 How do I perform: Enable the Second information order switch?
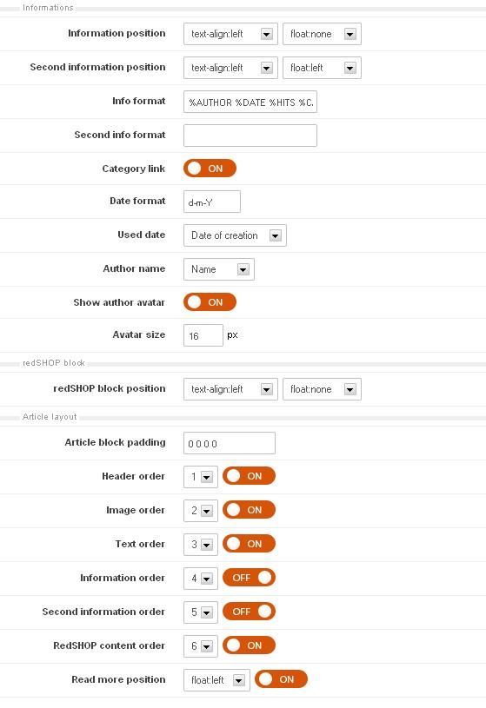pyautogui.click(x=250, y=612)
